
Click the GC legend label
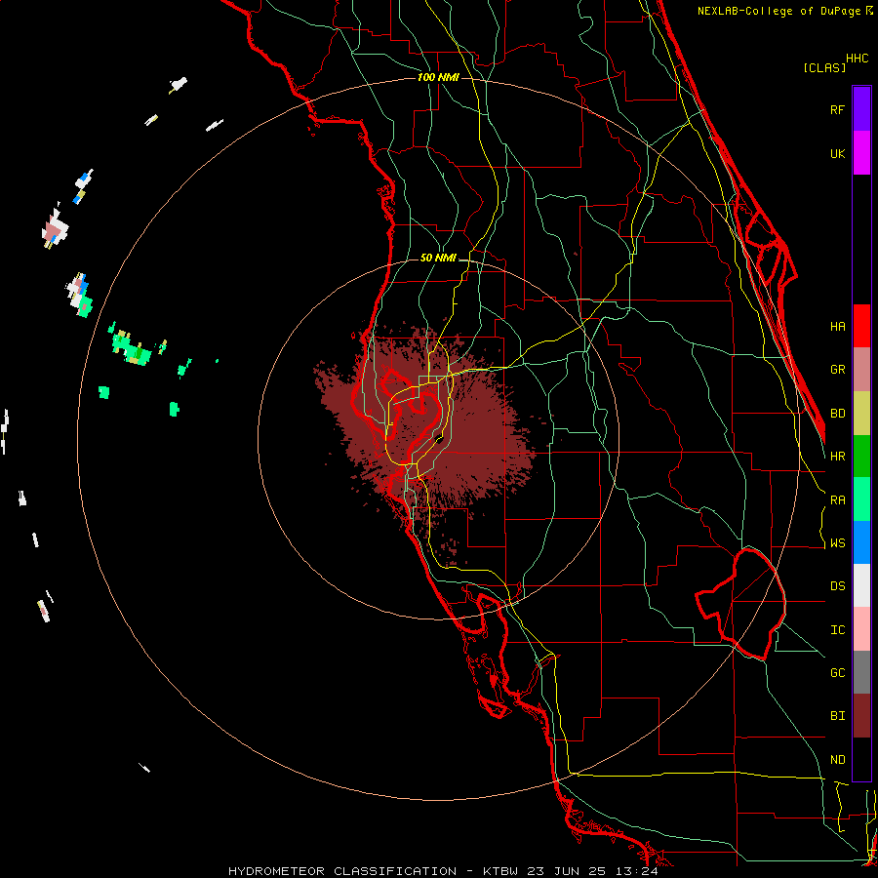coord(837,673)
